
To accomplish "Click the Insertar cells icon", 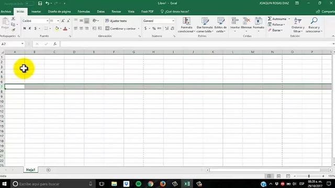I will click(235, 21).
